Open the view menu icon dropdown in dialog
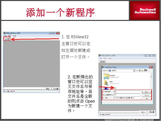161x121 pixels. pos(146,71)
